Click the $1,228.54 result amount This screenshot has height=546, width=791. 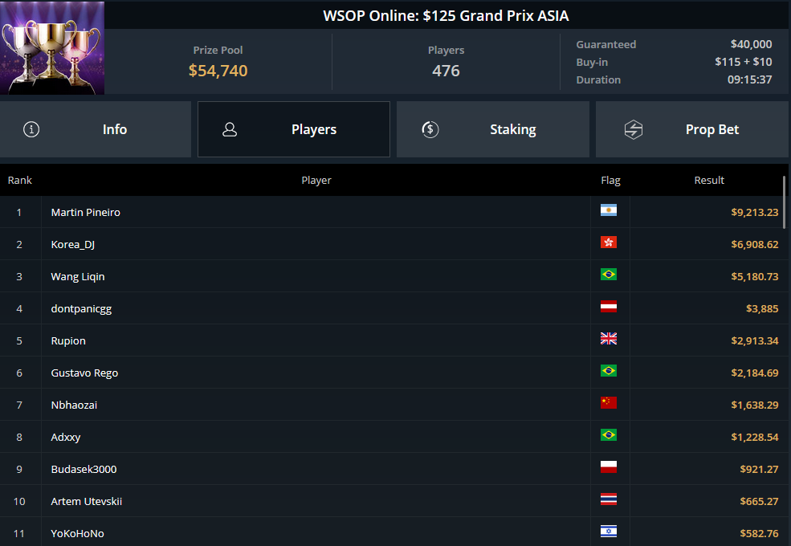(755, 437)
